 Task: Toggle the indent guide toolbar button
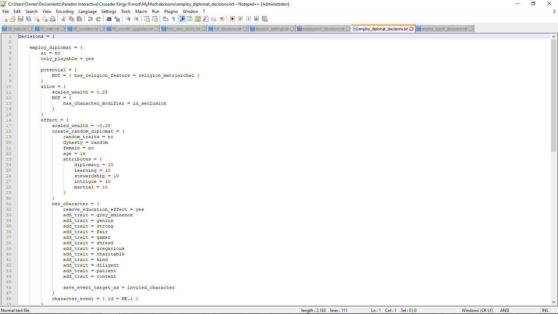182,19
